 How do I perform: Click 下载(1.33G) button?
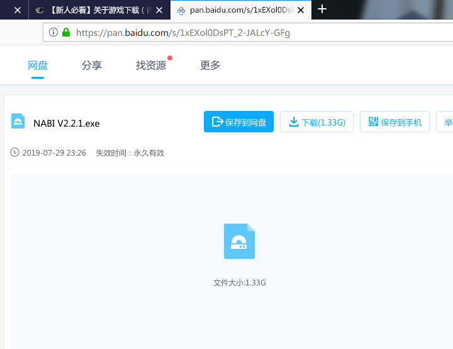316,122
